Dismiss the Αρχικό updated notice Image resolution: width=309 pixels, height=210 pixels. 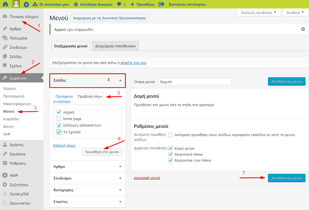click(303, 29)
